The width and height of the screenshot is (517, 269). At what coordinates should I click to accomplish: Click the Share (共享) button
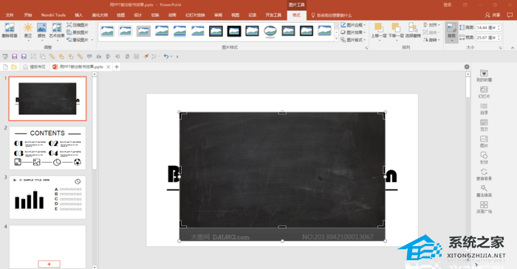click(x=493, y=15)
